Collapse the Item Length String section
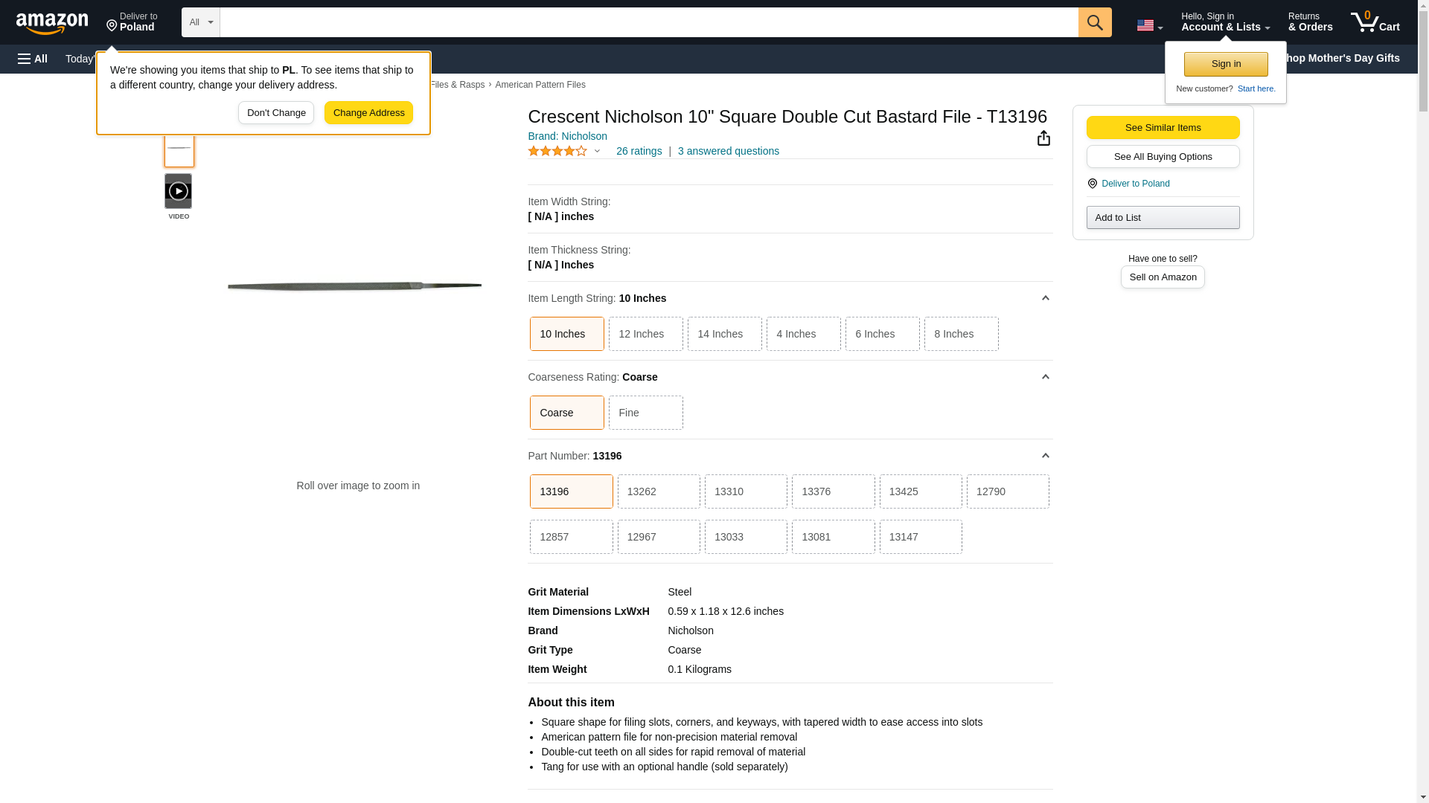Viewport: 1429px width, 803px height. point(1045,298)
